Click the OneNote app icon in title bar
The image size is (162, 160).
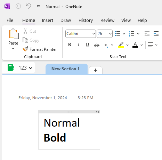[x=7, y=6]
